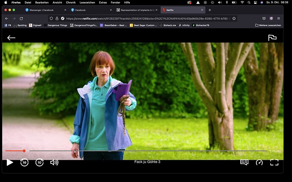Click the Bluetooth menu bar icon
Screen dimensions: 292x182
coord(227,3)
